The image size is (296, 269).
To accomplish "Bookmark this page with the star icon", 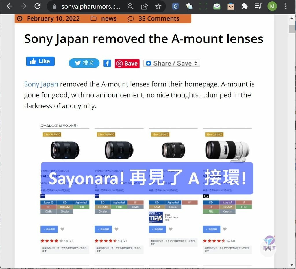I will [x=158, y=6].
